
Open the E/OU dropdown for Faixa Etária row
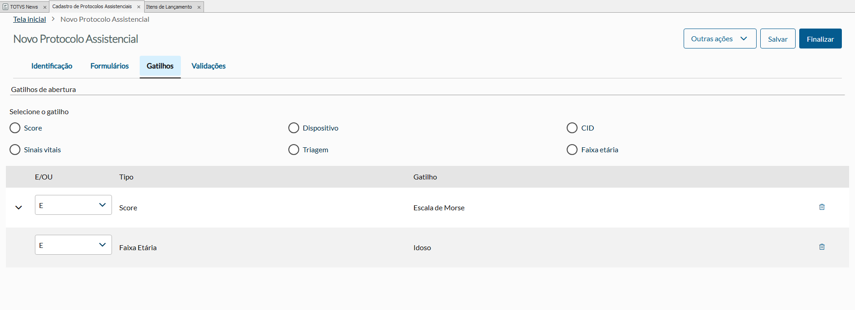coord(73,245)
